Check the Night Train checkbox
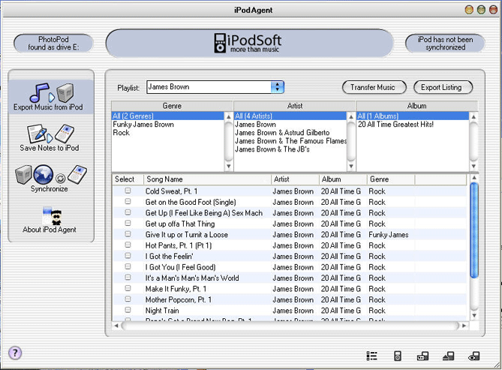The width and height of the screenshot is (502, 370). tap(128, 310)
